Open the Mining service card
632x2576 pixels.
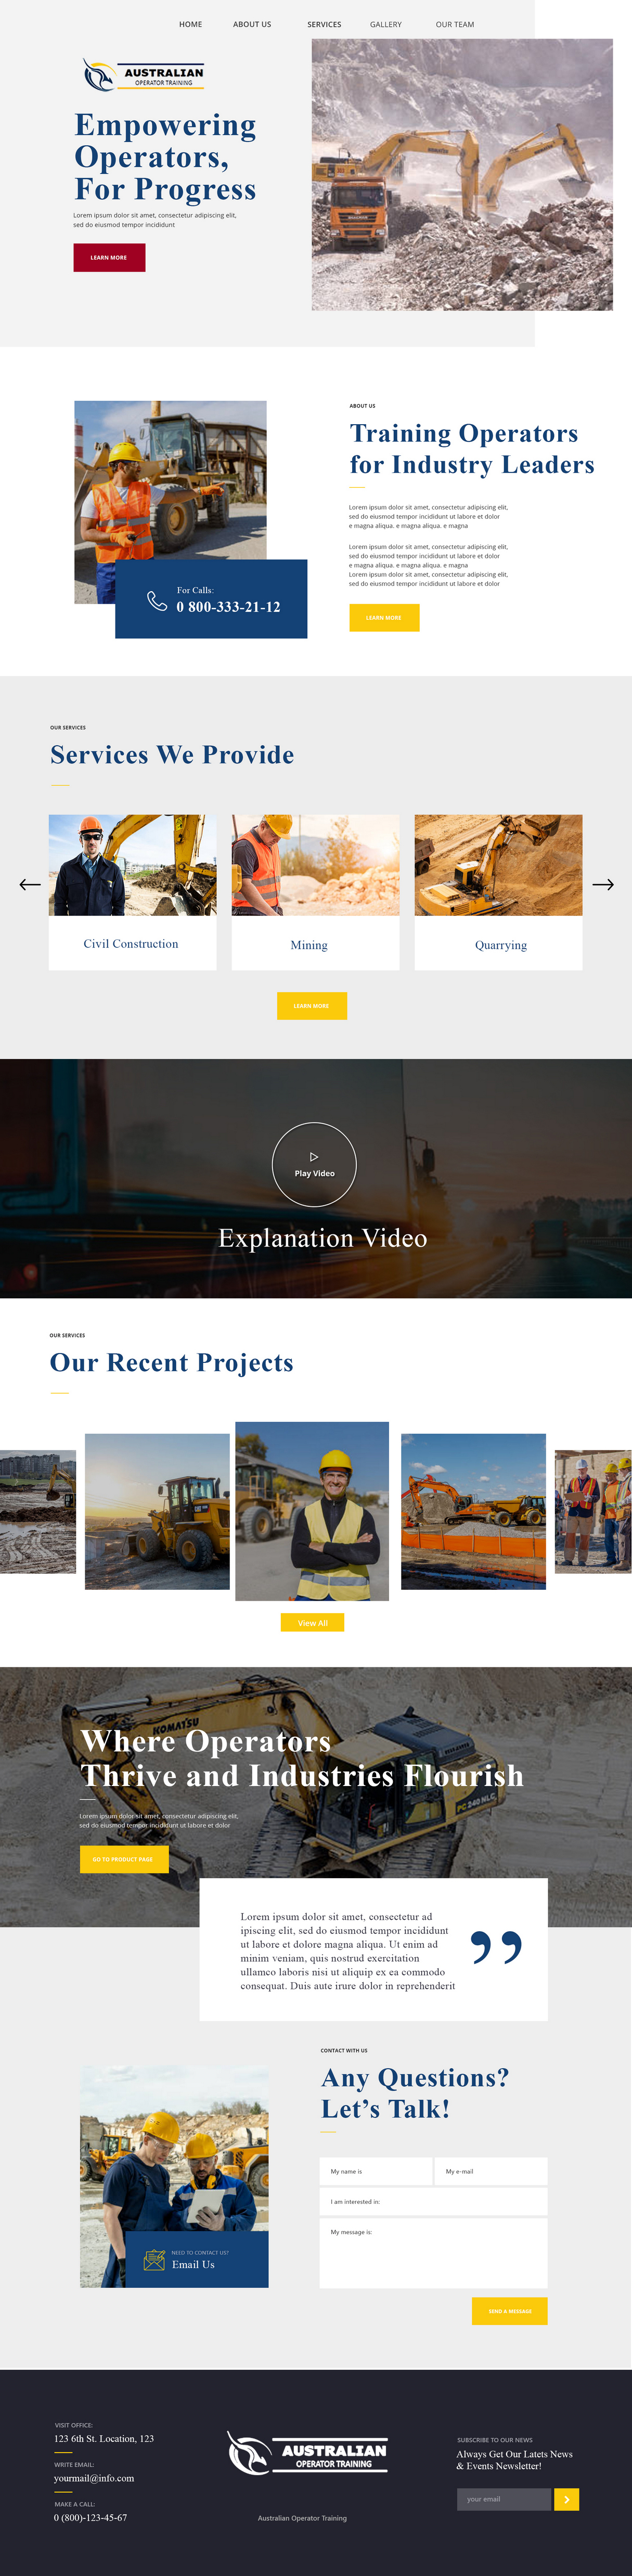[x=315, y=892]
